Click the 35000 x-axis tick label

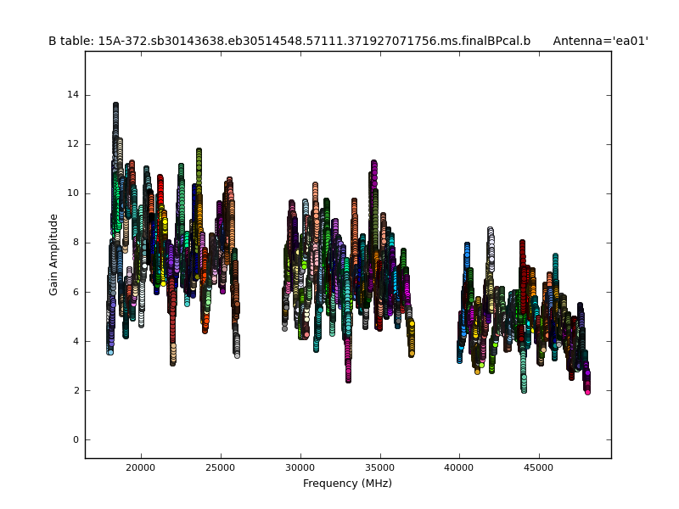coord(379,467)
